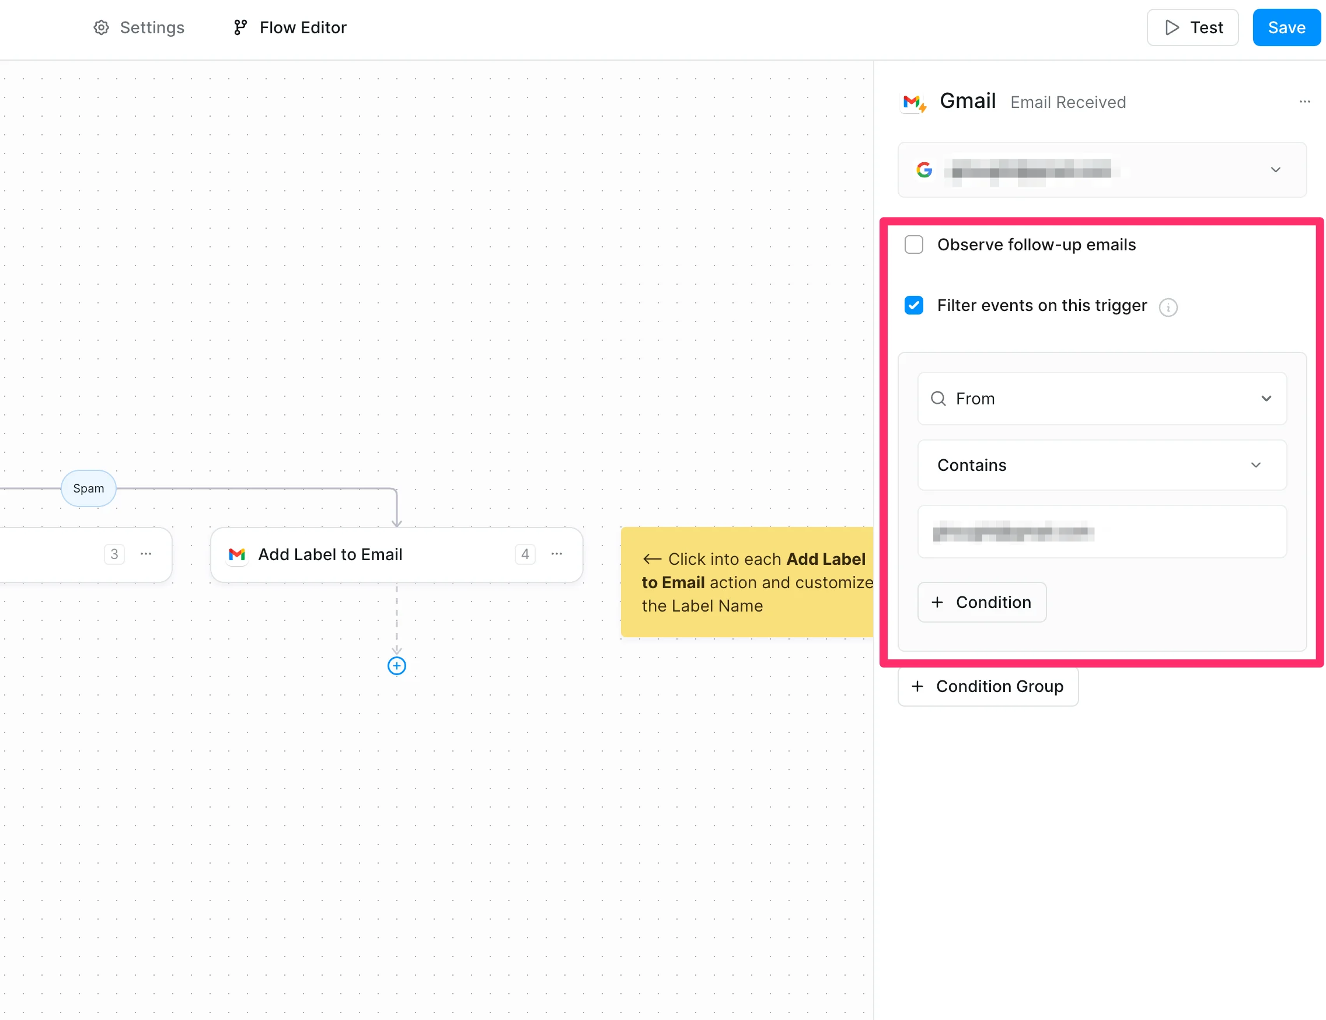Open three-dot menu on step 3 node

[x=146, y=554]
